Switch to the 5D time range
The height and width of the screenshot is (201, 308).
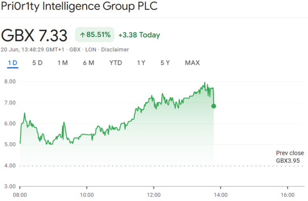[37, 63]
